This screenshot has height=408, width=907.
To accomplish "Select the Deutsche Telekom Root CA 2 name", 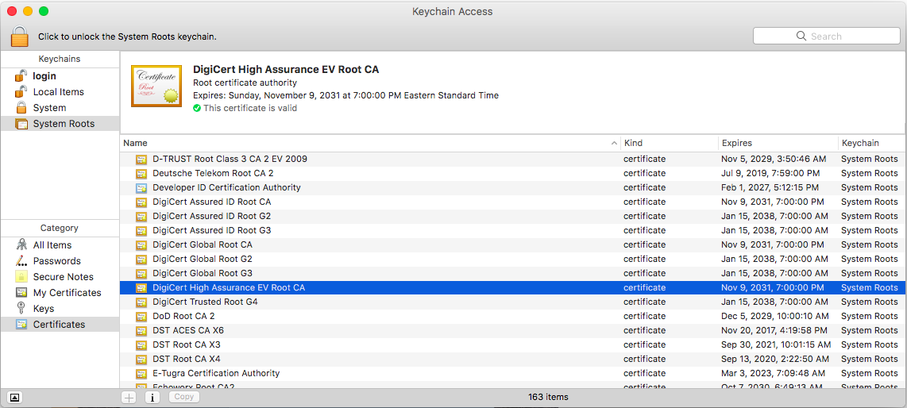I will coord(213,173).
